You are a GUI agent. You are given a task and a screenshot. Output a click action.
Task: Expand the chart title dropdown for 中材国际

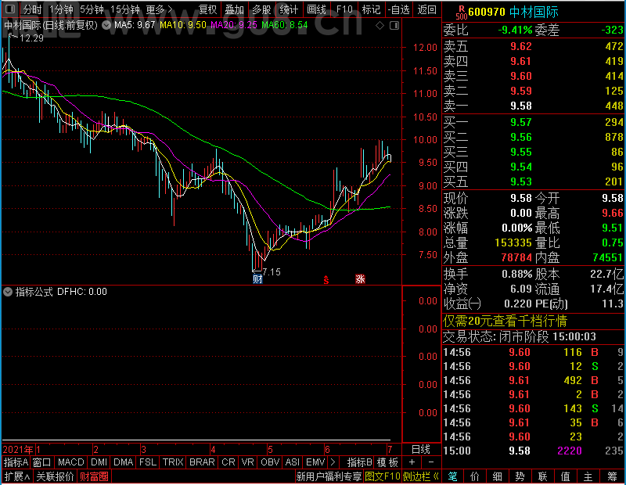click(x=106, y=26)
